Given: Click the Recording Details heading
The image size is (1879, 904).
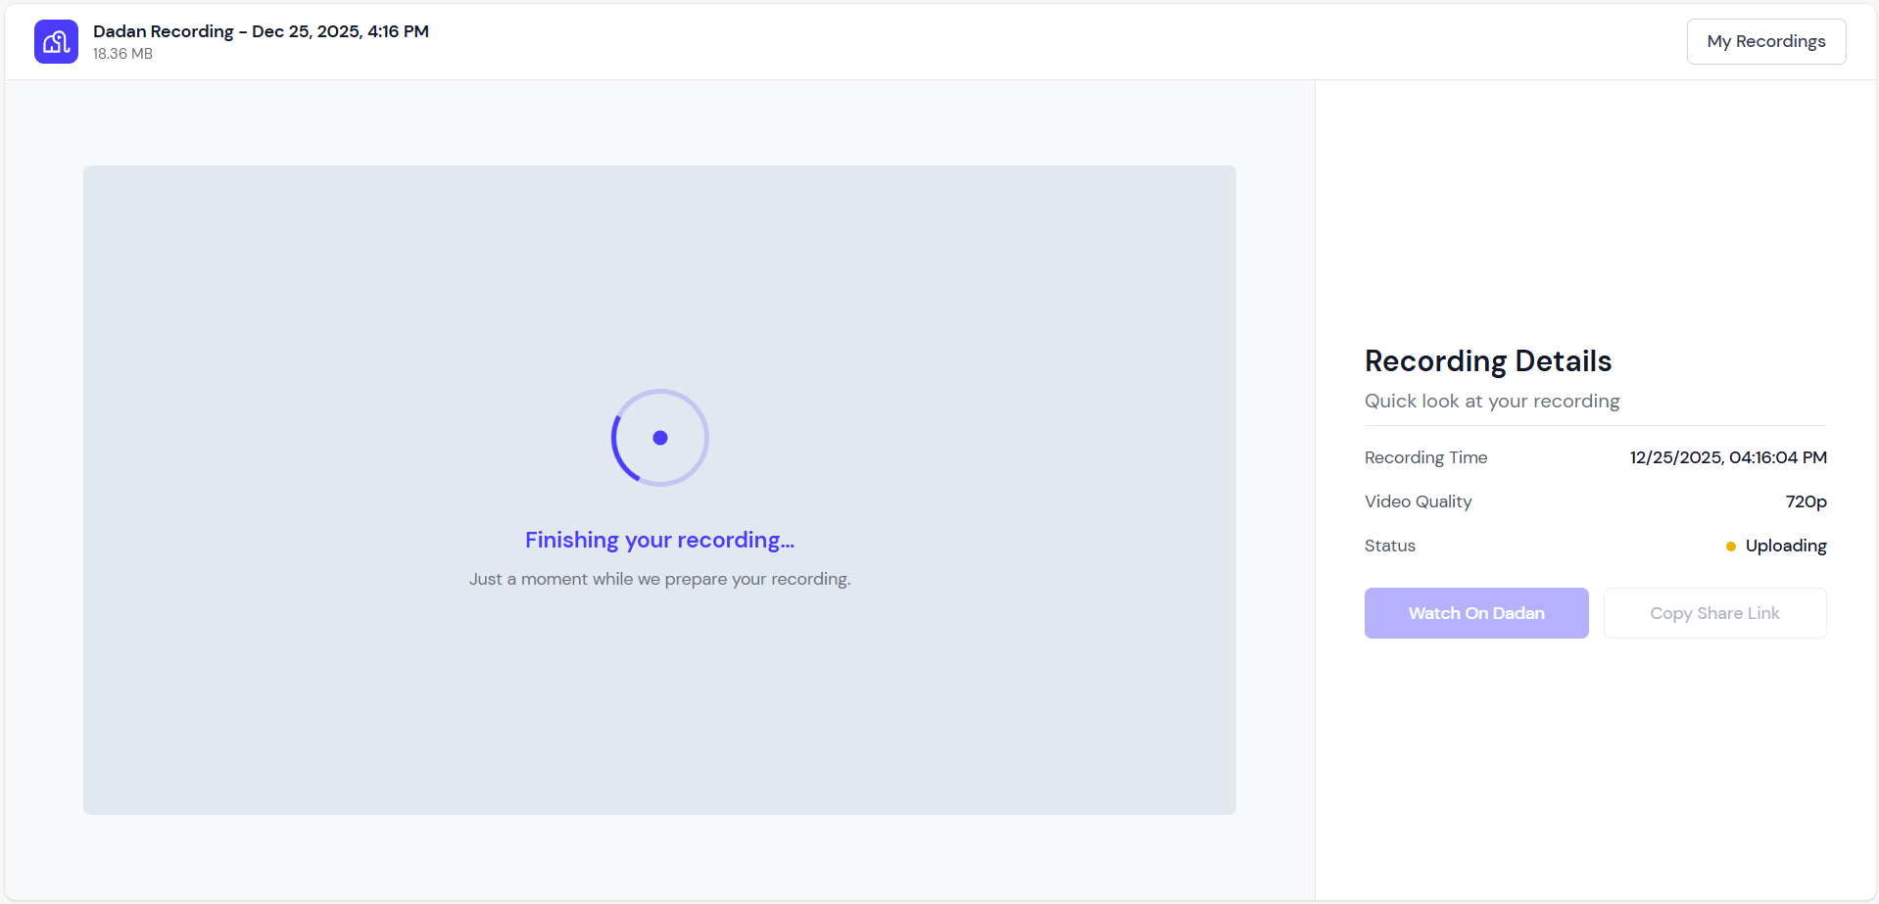Looking at the screenshot, I should pos(1487,361).
